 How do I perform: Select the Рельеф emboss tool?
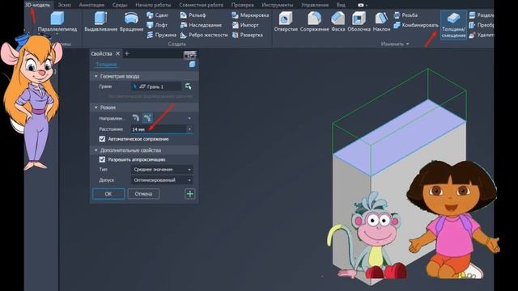click(x=193, y=15)
